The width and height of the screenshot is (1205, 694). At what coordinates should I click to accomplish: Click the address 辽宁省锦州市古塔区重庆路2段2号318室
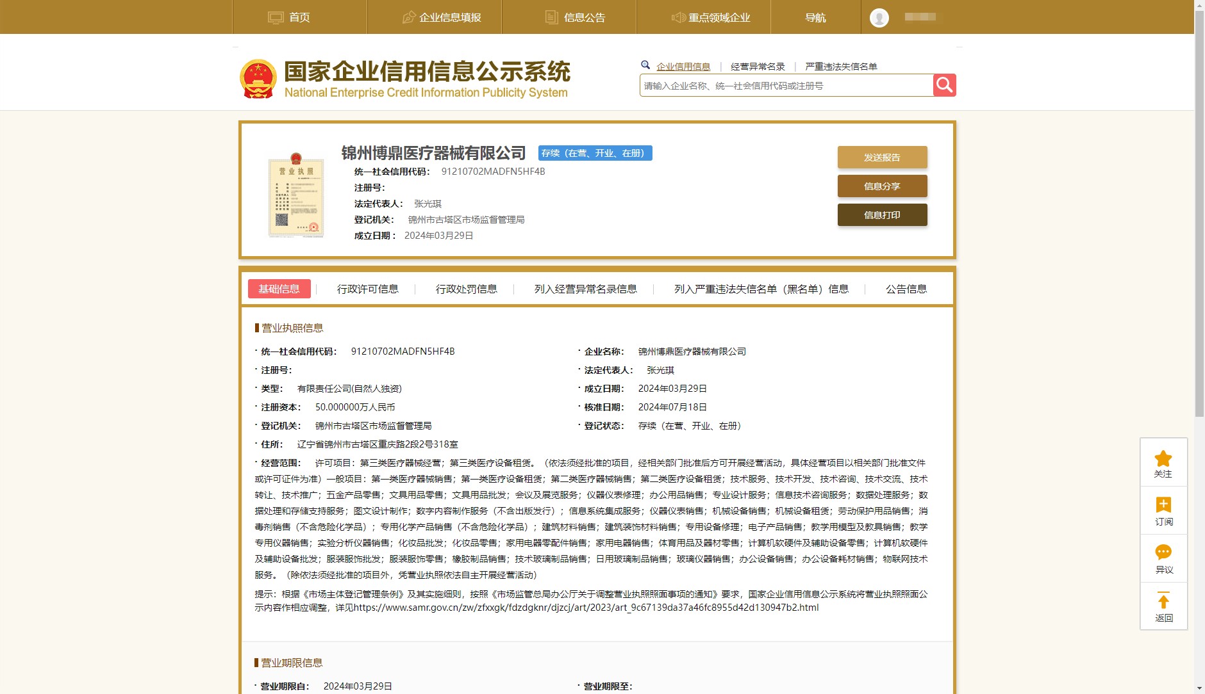pyautogui.click(x=378, y=444)
